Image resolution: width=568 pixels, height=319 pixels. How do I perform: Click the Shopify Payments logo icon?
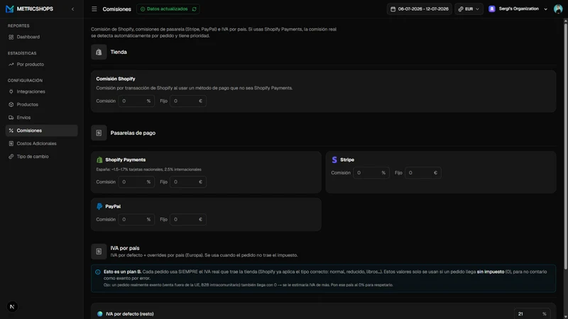point(99,160)
